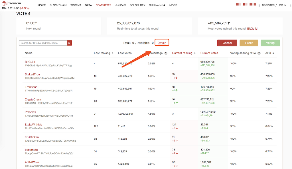Open the DATA menu
The width and height of the screenshot is (292, 169).
pos(88,5)
